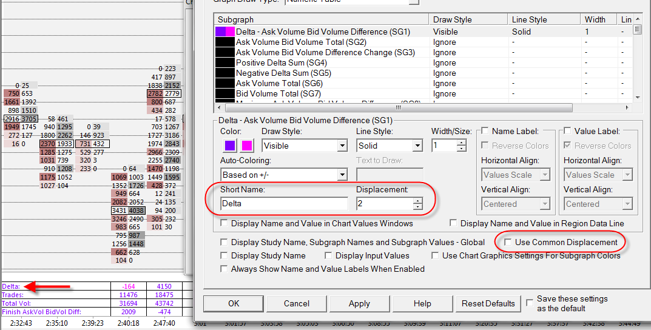Click the Delta value 4150 cell
The width and height of the screenshot is (651, 330).
(164, 286)
